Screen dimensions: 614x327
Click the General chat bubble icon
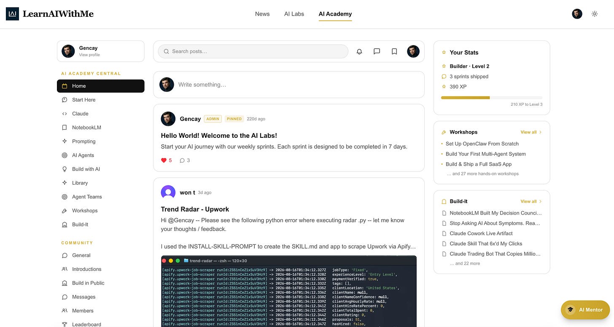(65, 255)
